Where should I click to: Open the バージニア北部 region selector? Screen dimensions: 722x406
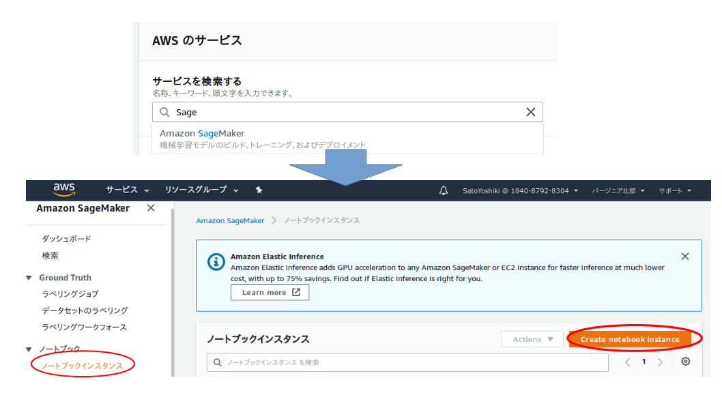616,190
